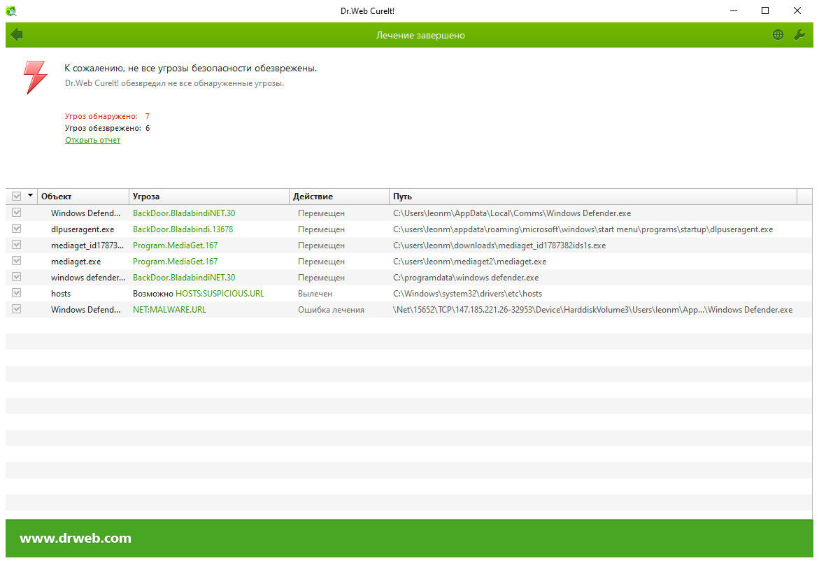This screenshot has height=563, width=819.
Task: Click the Dr.Web spider logo in title bar
Action: pyautogui.click(x=11, y=11)
